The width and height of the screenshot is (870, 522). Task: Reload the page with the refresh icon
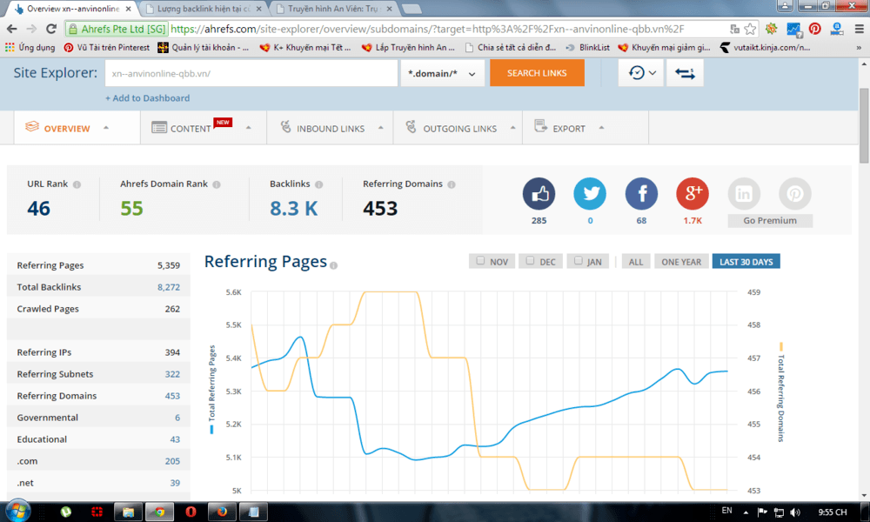tap(51, 29)
